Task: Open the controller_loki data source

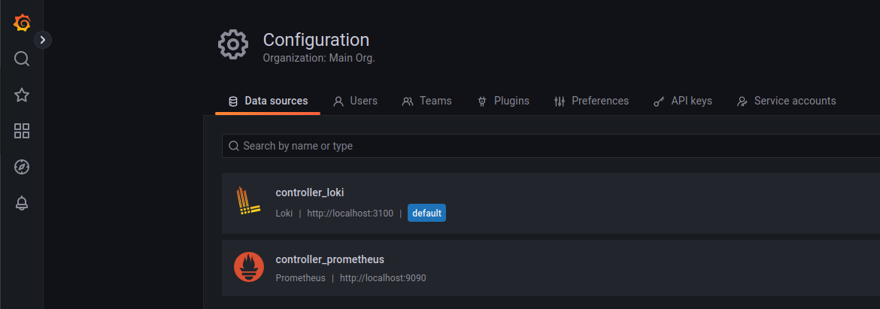Action: (551, 203)
